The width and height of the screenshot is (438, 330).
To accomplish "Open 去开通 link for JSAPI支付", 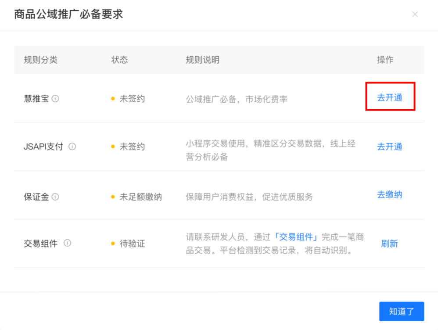I will pos(390,147).
